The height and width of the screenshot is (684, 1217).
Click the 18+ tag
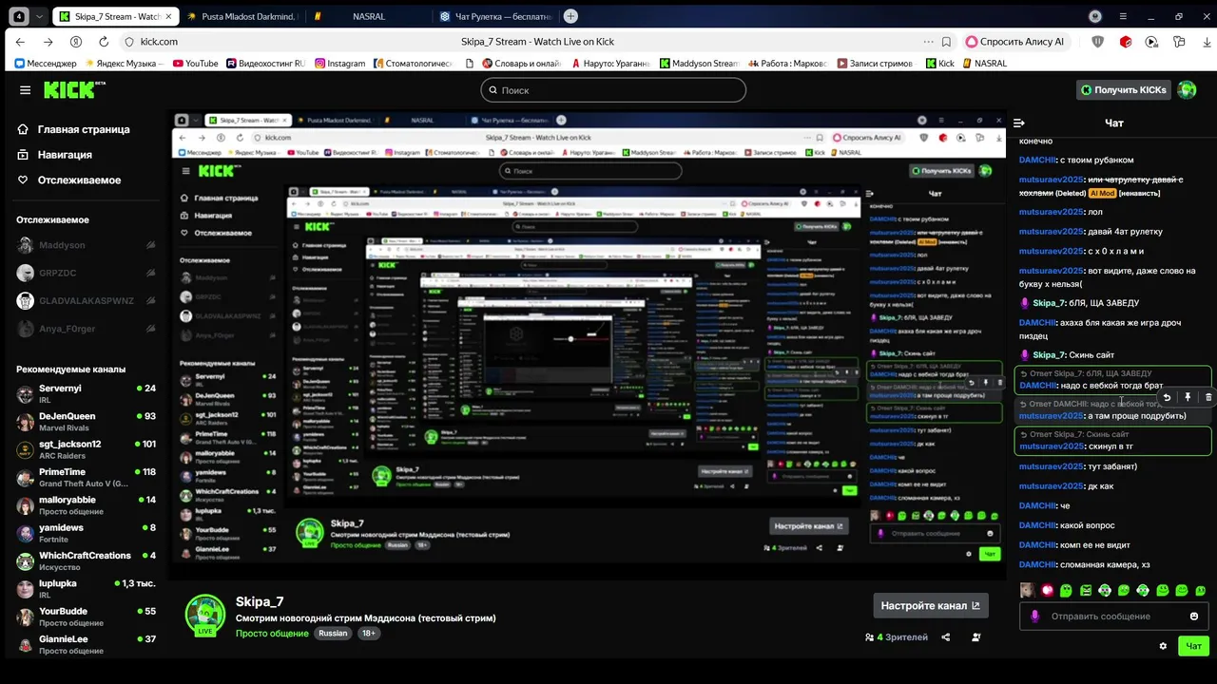point(369,634)
